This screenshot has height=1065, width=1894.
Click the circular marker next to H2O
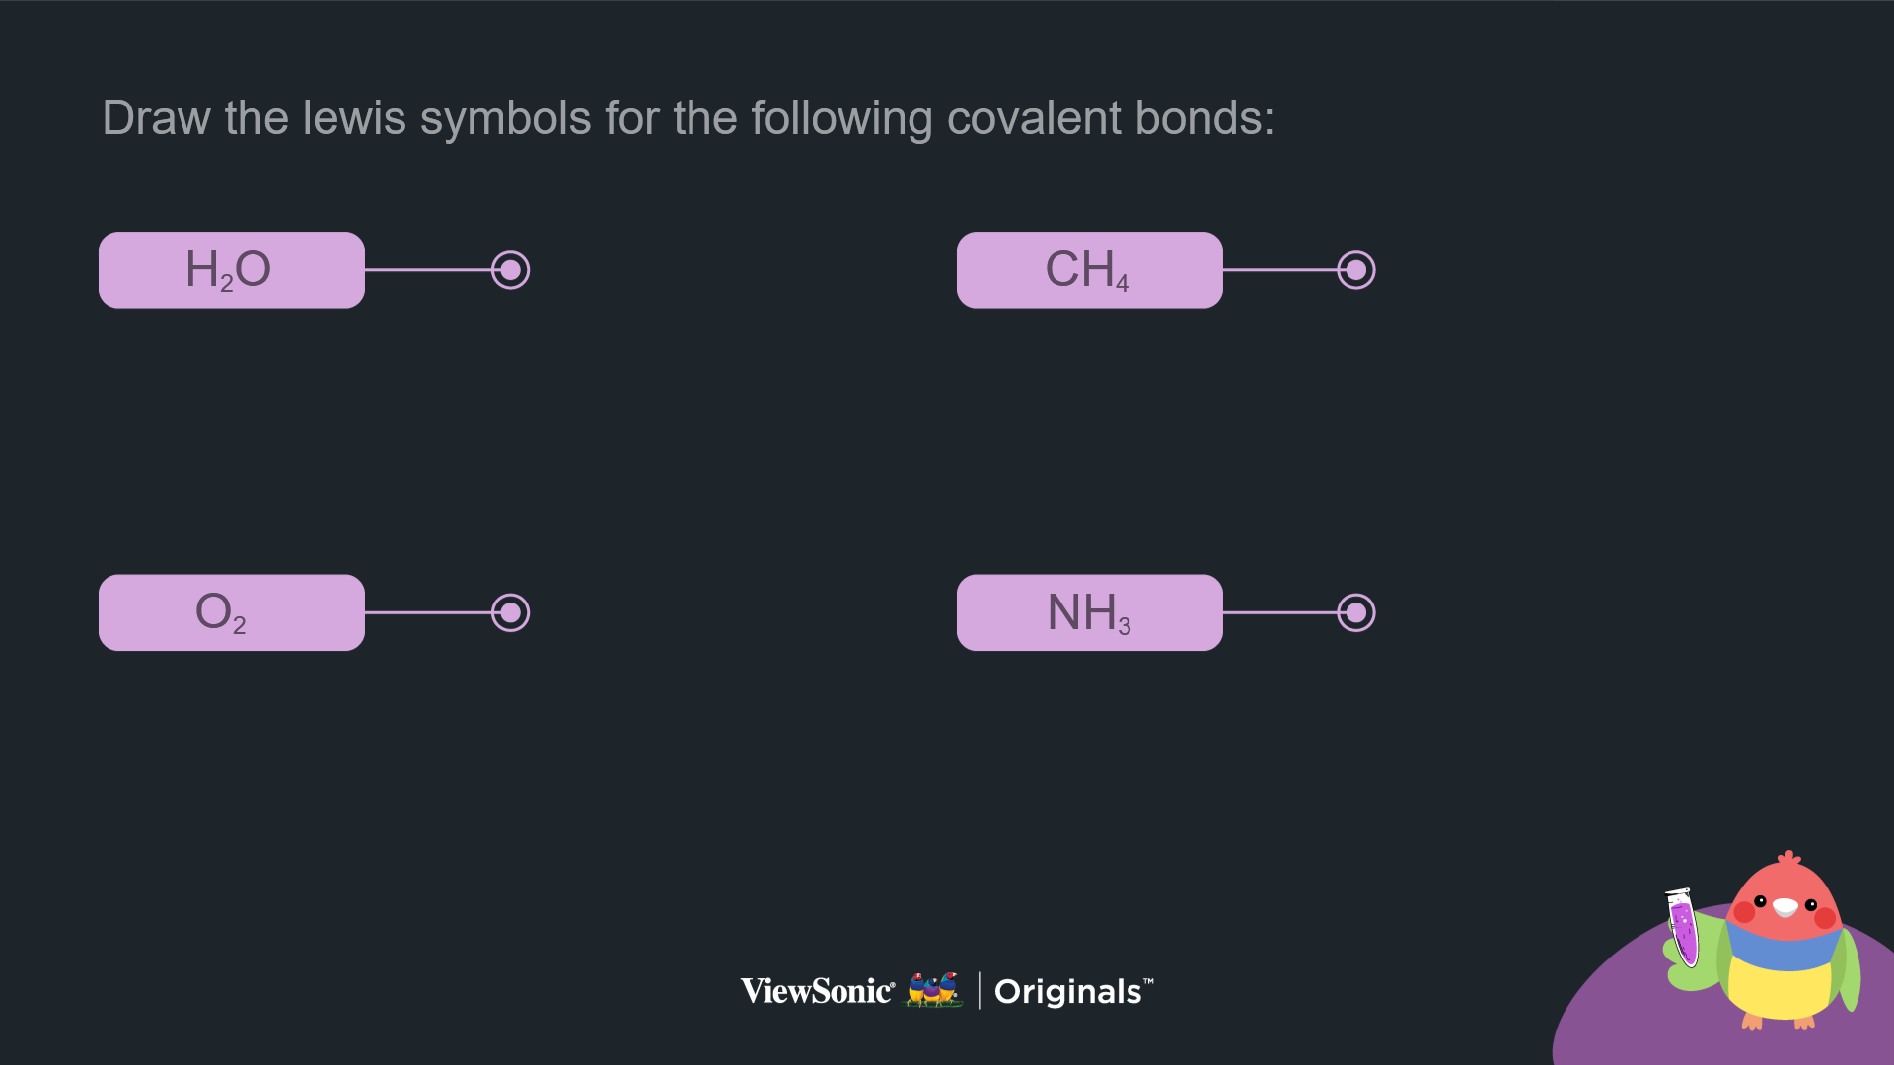(x=510, y=270)
